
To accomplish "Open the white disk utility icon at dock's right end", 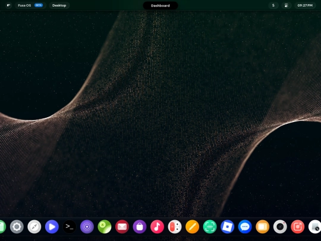I will pos(315,227).
